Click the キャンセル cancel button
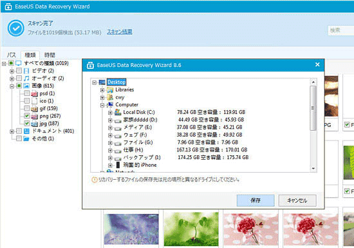The width and height of the screenshot is (354, 248). pyautogui.click(x=297, y=200)
